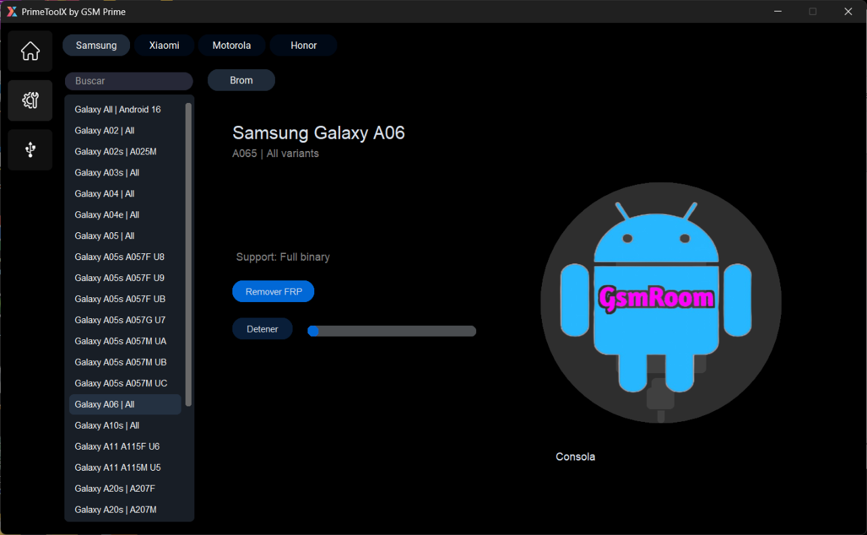The width and height of the screenshot is (867, 535).
Task: Maximize the PrimeToolX window
Action: [813, 12]
